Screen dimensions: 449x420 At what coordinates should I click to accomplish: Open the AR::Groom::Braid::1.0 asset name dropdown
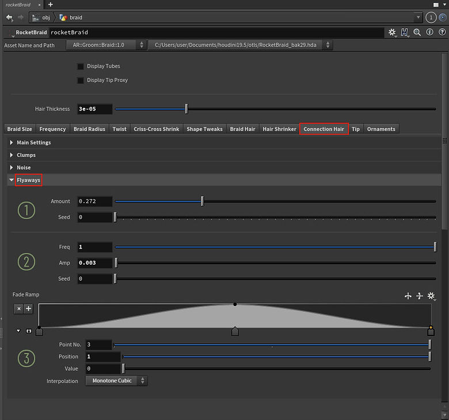click(105, 45)
